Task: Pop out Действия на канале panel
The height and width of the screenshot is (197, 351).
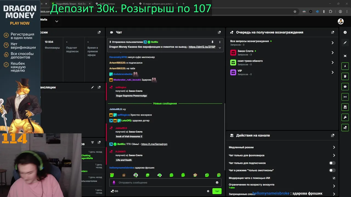Action: (333, 135)
